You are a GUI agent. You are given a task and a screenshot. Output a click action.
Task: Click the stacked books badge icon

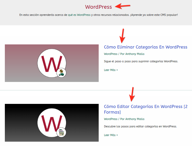pyautogui.click(x=61, y=132)
